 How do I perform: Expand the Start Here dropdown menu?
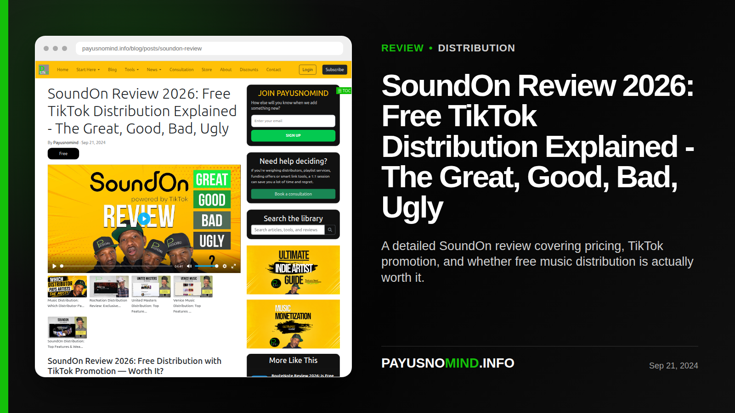tap(88, 70)
